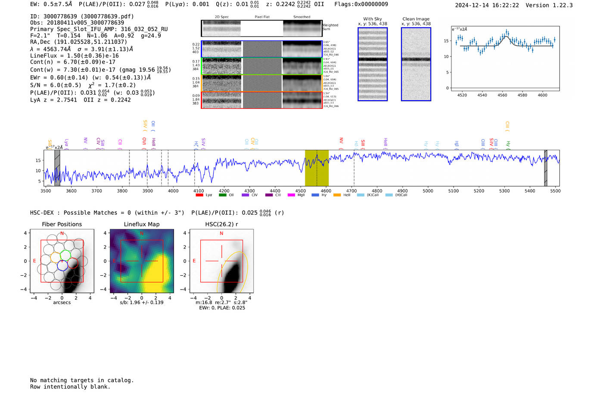Select the 2024-12-14 16:22:22 timestamp
The height and width of the screenshot is (410, 603).
click(487, 5)
